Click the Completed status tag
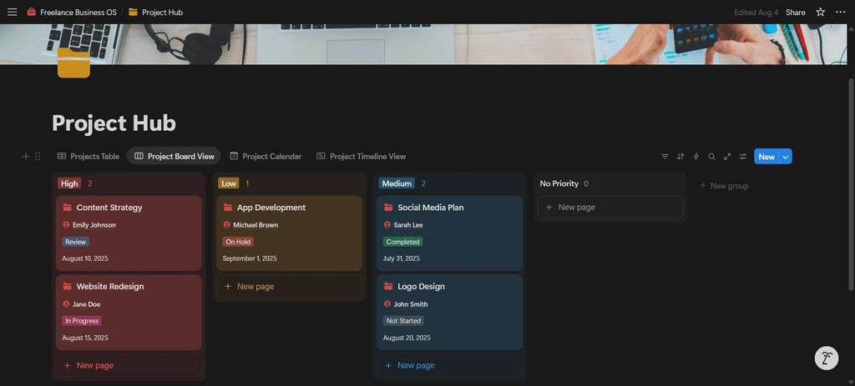Viewport: 855px width, 386px height. click(x=403, y=242)
